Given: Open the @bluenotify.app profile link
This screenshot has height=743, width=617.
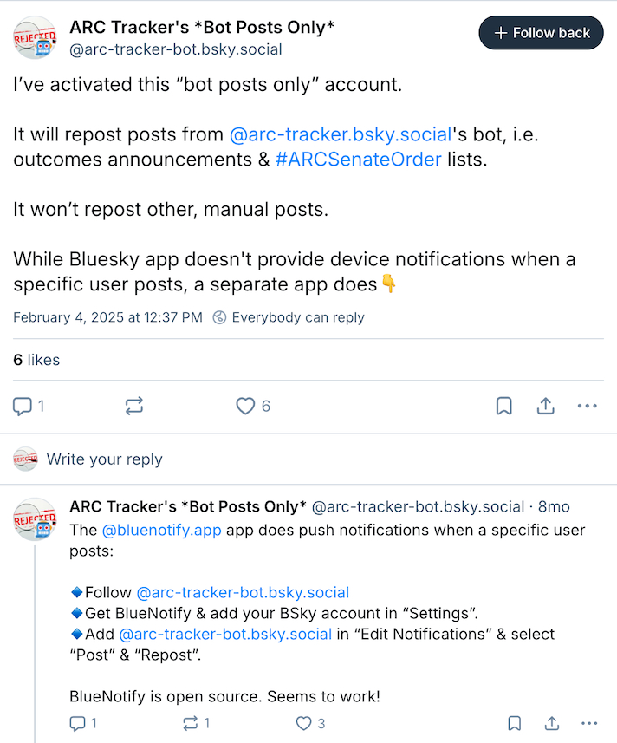Looking at the screenshot, I should [x=161, y=530].
